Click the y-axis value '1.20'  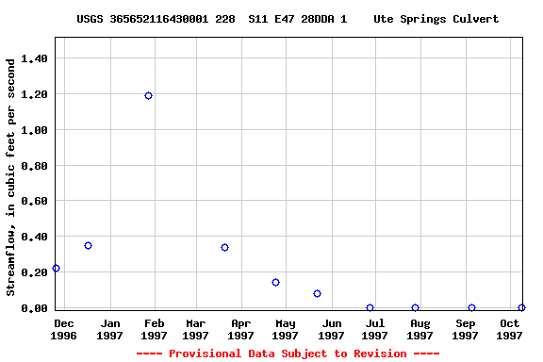[x=34, y=94]
